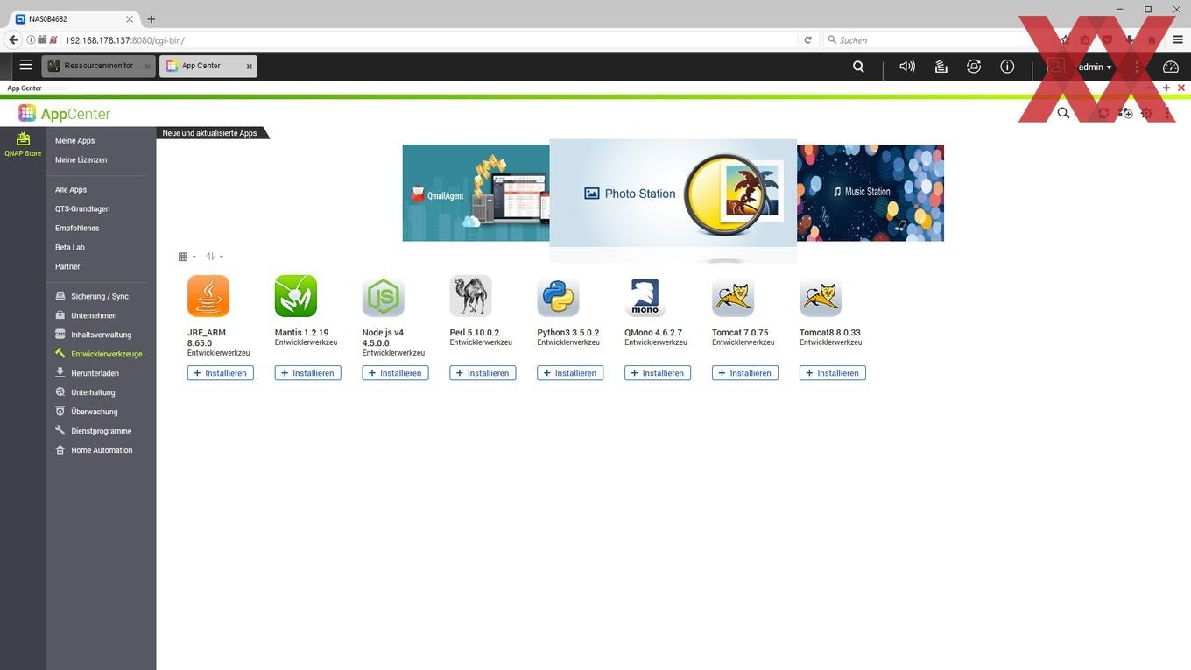Select the NAS0B46B2 browser tab

tap(74, 18)
